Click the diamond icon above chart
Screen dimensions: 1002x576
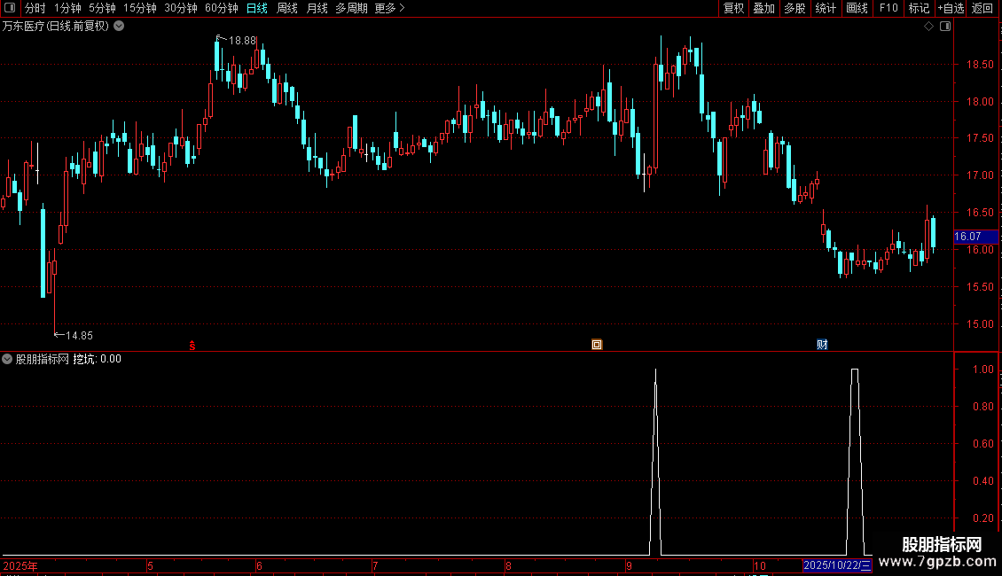point(928,27)
